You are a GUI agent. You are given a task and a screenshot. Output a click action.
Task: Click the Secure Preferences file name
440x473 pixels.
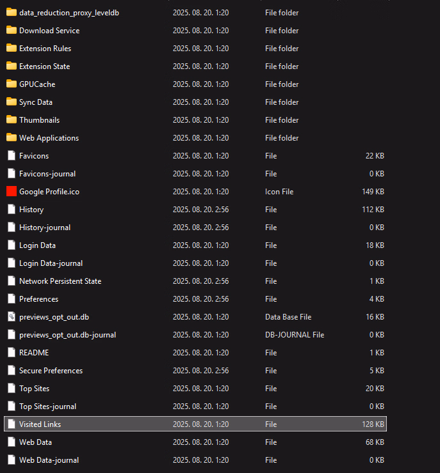(51, 371)
